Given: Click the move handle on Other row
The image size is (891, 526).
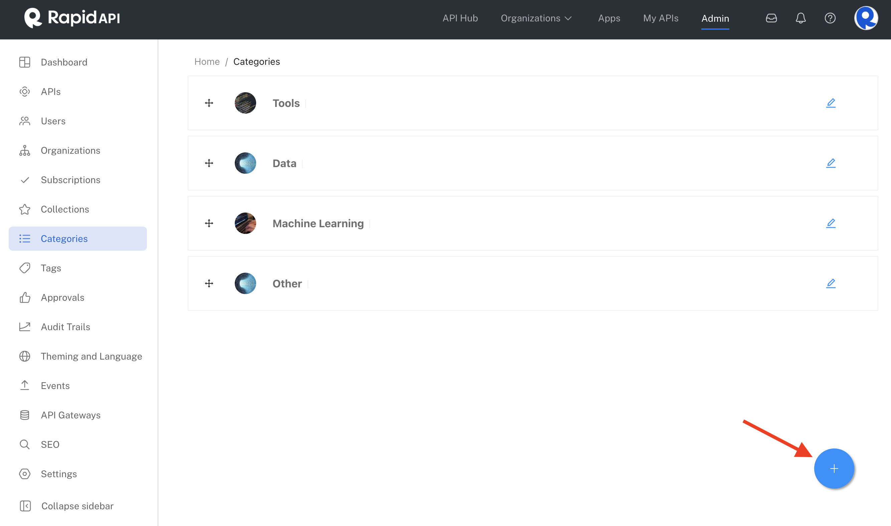Looking at the screenshot, I should [209, 283].
